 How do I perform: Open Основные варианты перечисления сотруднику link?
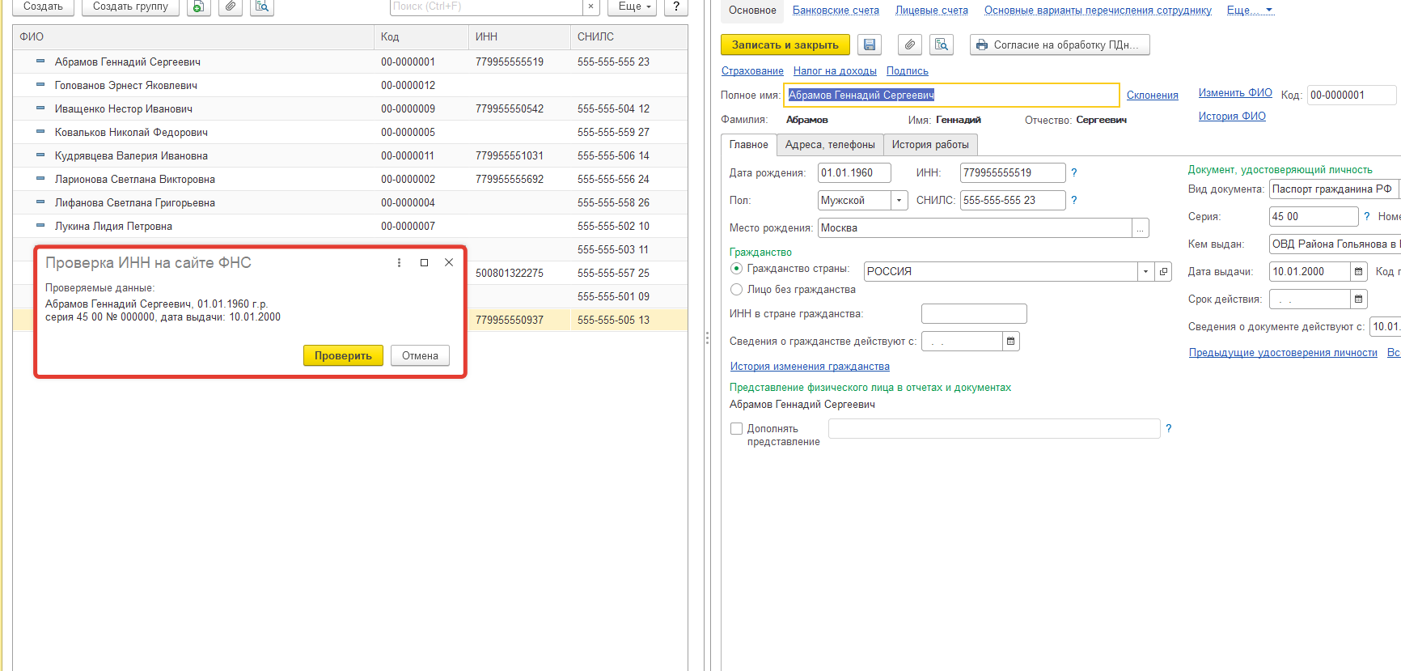coord(1098,10)
